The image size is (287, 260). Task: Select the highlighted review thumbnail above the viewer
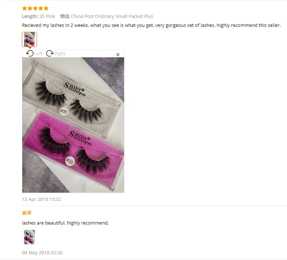(29, 39)
